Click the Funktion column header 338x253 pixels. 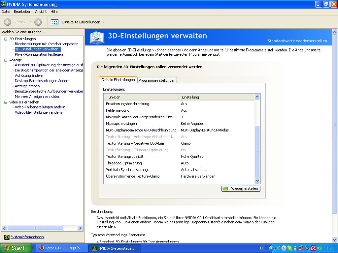click(141, 97)
